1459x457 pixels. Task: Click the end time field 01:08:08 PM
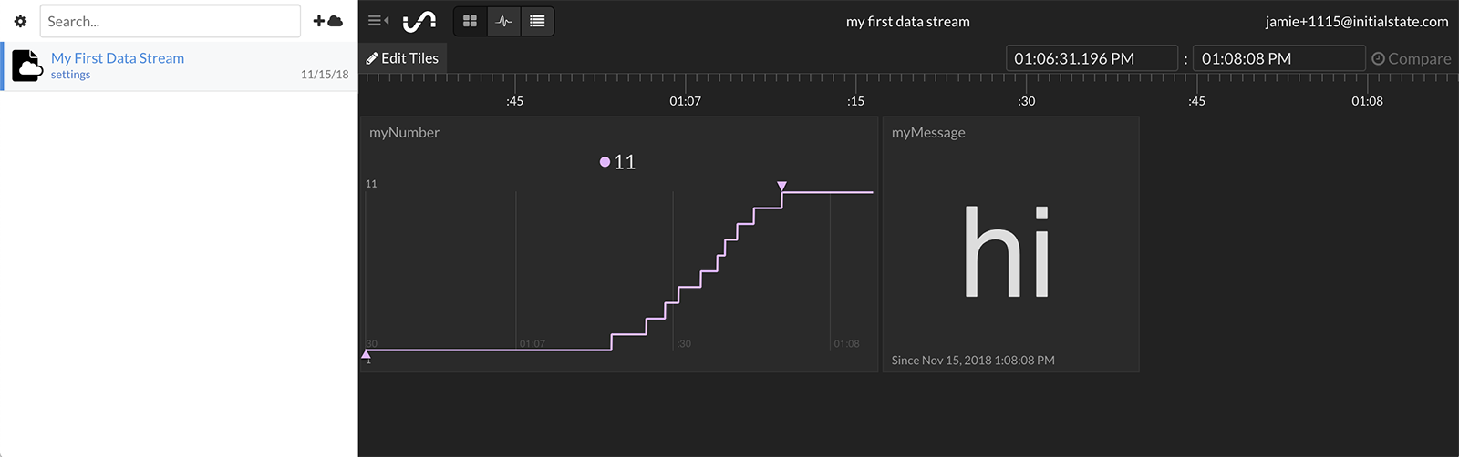point(1278,58)
